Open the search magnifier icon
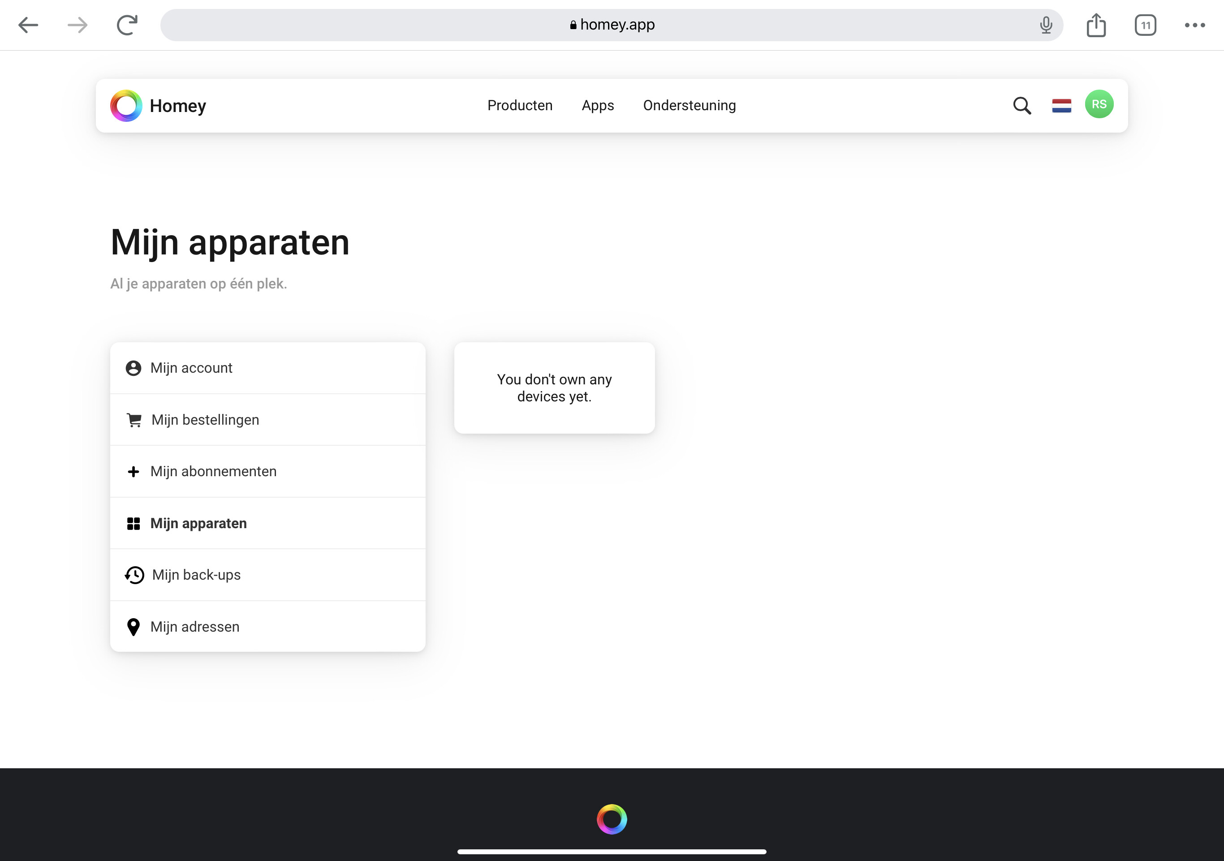The height and width of the screenshot is (861, 1224). point(1021,106)
